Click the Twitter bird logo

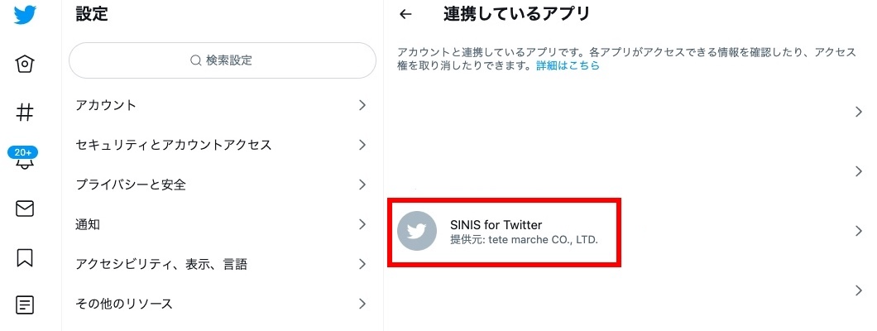(x=25, y=14)
